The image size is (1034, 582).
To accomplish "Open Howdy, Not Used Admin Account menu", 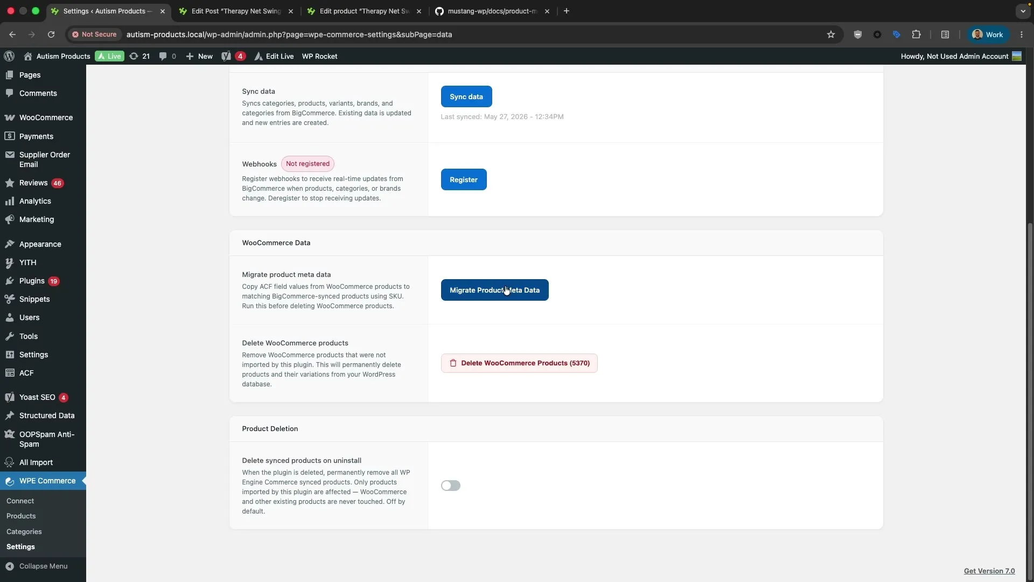I will click(961, 56).
